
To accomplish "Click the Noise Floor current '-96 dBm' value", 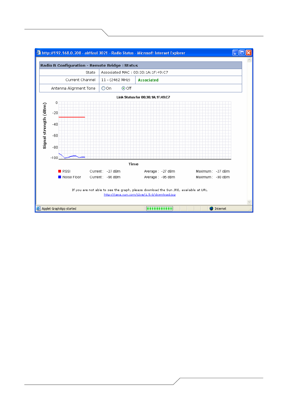I will (114, 177).
